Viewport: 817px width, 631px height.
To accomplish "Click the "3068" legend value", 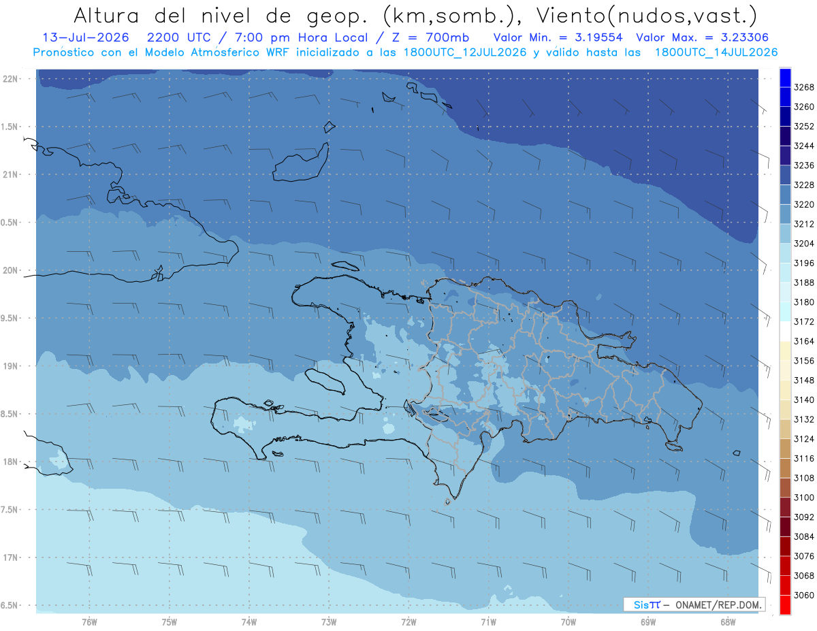I will point(804,576).
